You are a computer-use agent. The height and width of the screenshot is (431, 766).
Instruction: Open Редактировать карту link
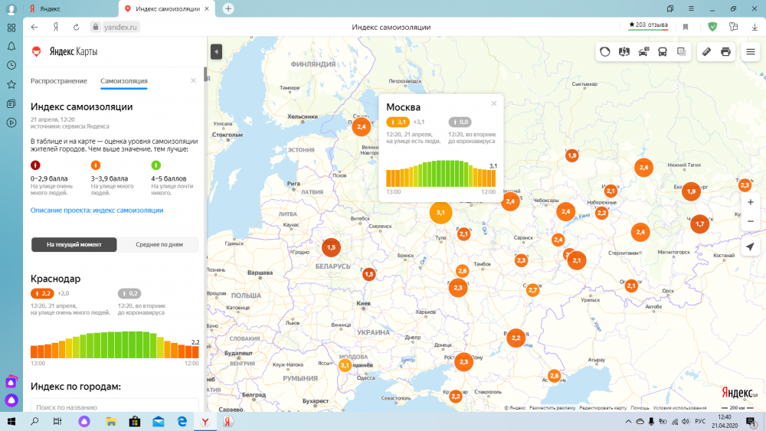(603, 407)
